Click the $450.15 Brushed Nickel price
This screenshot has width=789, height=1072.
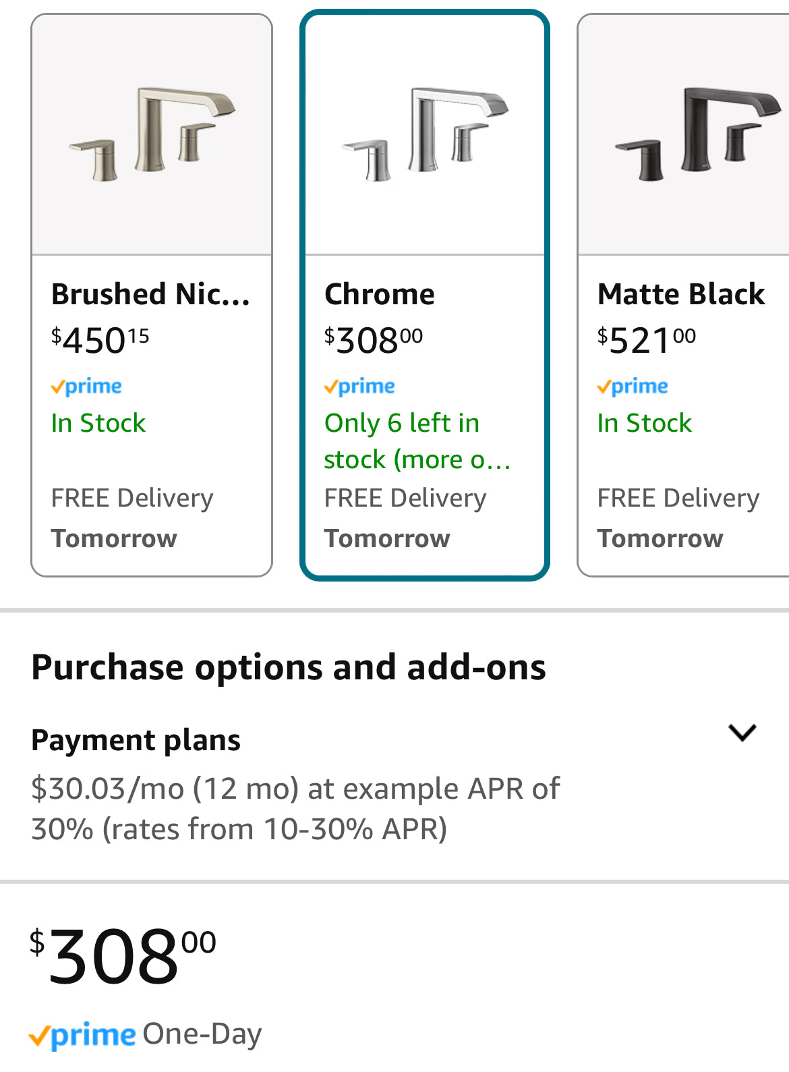(x=100, y=339)
